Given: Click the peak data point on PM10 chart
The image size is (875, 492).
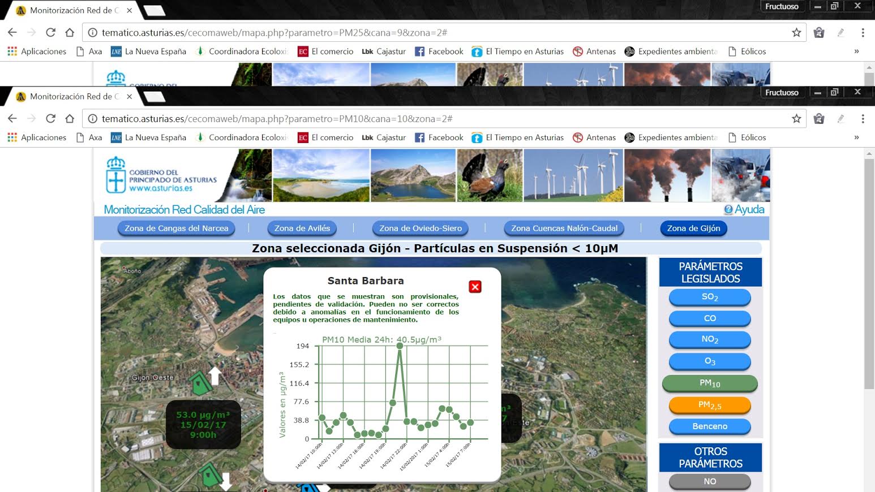Looking at the screenshot, I should click(400, 346).
